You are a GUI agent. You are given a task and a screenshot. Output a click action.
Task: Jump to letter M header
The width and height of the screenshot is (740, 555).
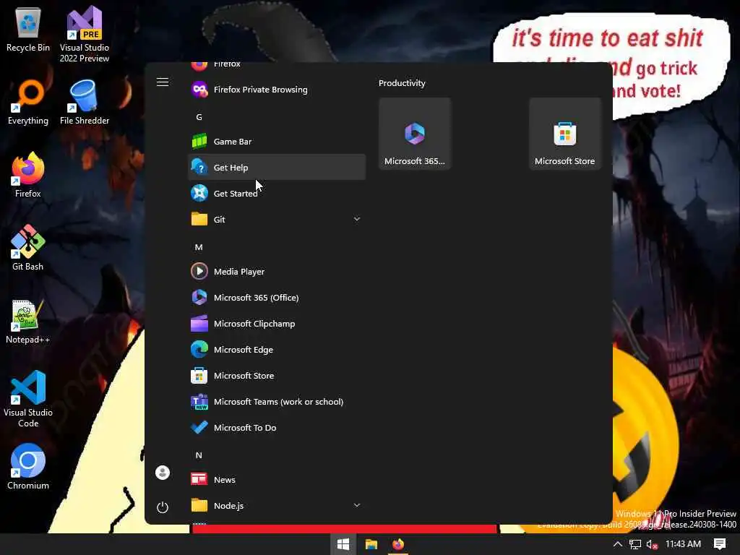click(199, 247)
